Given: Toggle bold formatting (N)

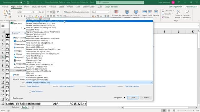Looking at the screenshot, I should (18, 16).
